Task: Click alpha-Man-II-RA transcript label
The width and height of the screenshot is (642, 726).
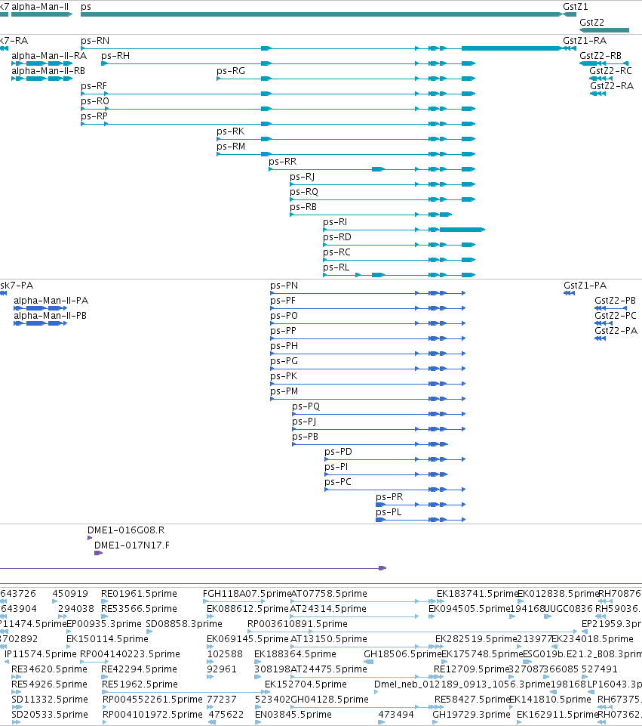Action: [49, 56]
